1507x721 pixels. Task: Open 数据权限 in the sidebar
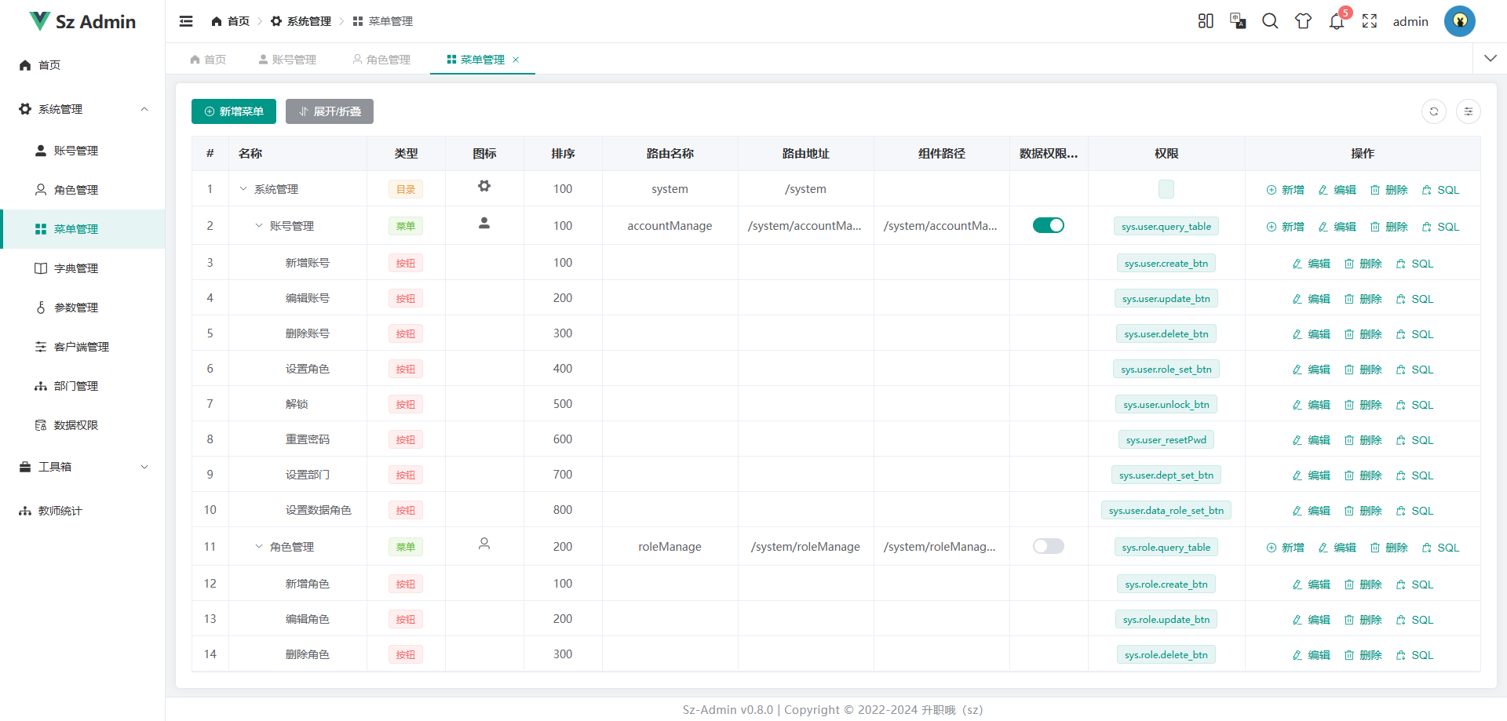[82, 425]
